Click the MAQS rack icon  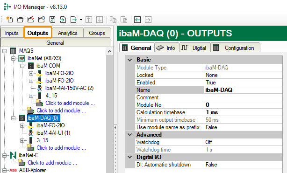point(13,51)
